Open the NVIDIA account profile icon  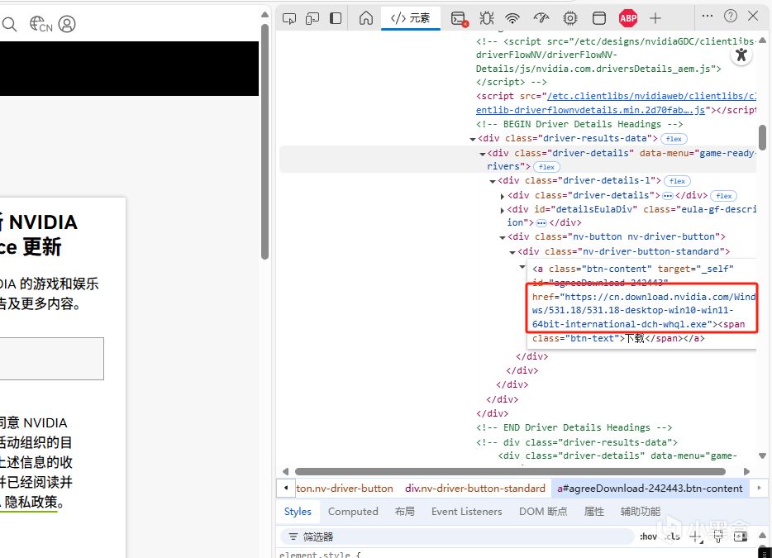(x=67, y=24)
